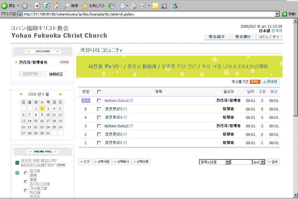Go to browser Home icon
Image resolution: width=298 pixels, height=199 pixels.
[56, 6]
